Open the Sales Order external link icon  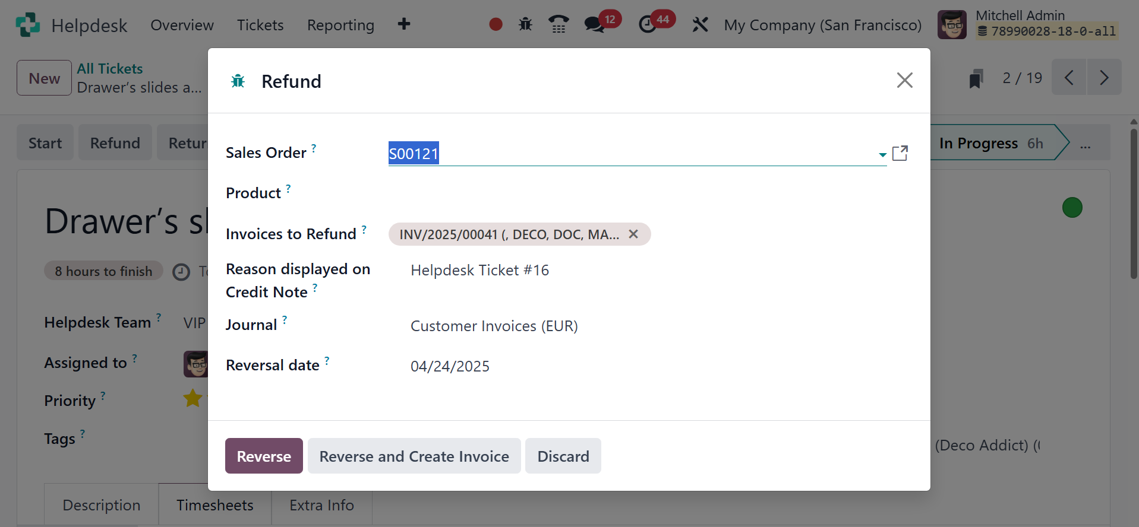click(x=900, y=153)
